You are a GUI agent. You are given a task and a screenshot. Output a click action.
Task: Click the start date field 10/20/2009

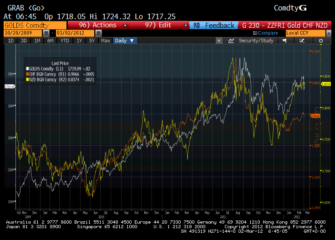23,33
